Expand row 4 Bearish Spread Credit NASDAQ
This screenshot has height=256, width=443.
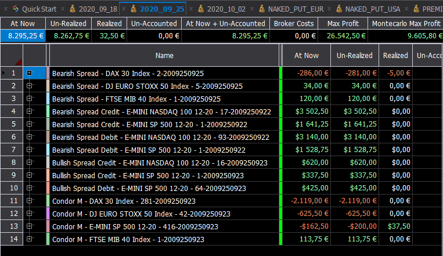[x=29, y=111]
